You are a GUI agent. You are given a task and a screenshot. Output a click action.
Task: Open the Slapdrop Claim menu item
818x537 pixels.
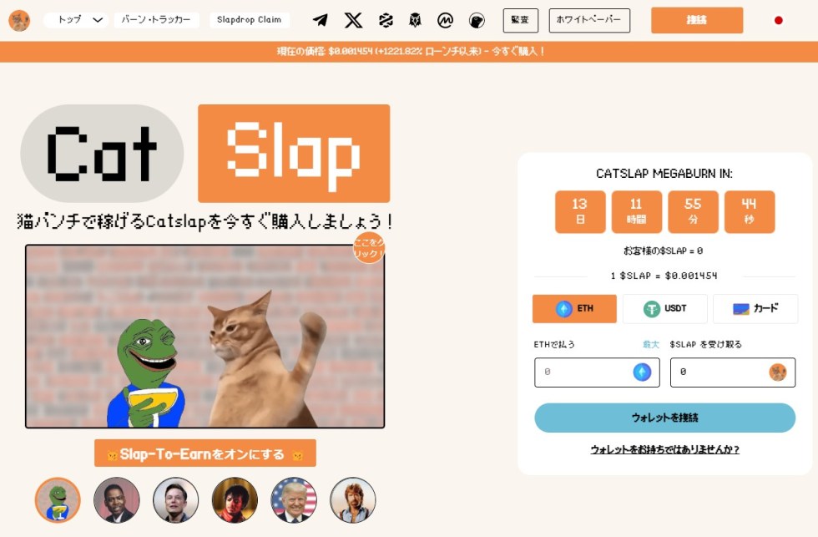tap(249, 20)
